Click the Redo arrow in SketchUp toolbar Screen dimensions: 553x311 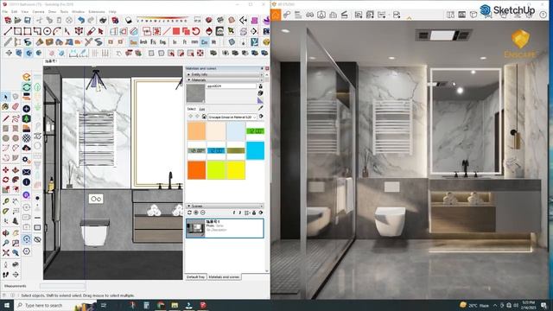(x=91, y=20)
